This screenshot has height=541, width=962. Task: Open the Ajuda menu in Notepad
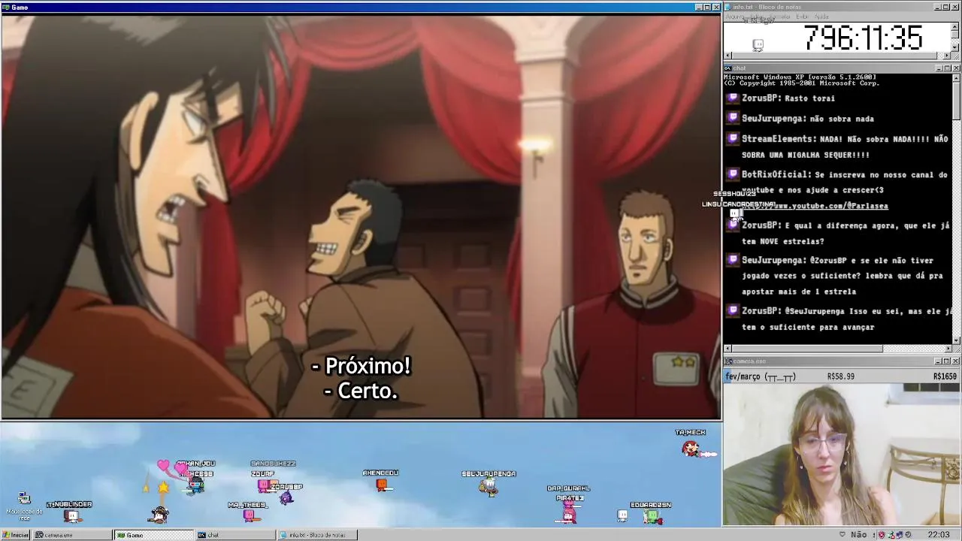tap(821, 17)
